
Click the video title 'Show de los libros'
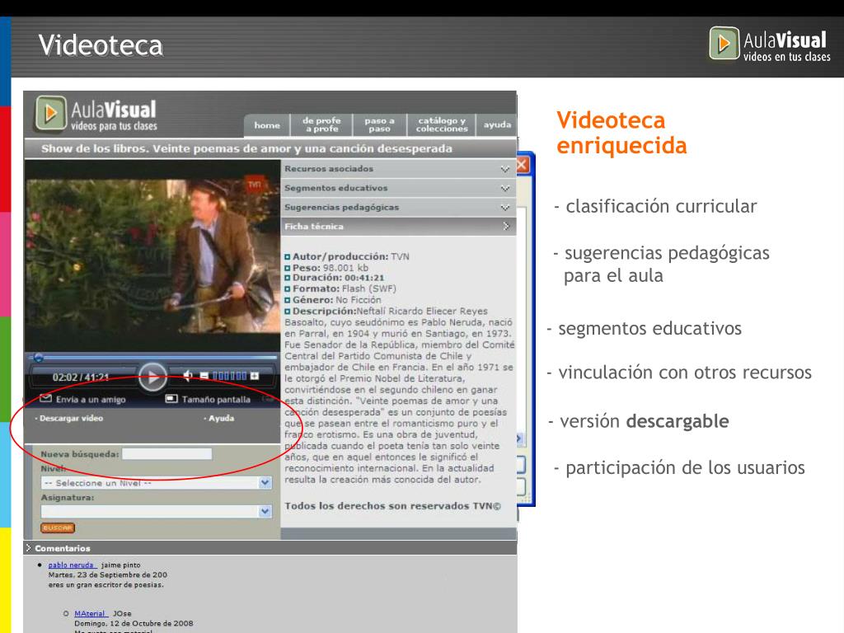click(x=246, y=148)
